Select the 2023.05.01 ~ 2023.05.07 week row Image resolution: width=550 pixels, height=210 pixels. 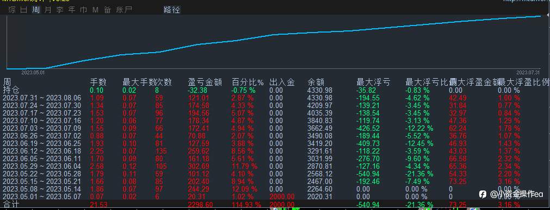[x=42, y=197]
